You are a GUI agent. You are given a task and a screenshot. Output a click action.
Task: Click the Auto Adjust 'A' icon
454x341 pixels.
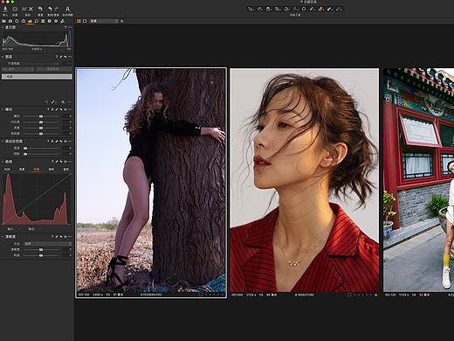67,10
